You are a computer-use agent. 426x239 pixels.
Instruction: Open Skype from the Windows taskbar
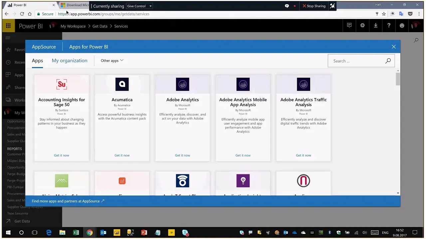click(x=185, y=233)
